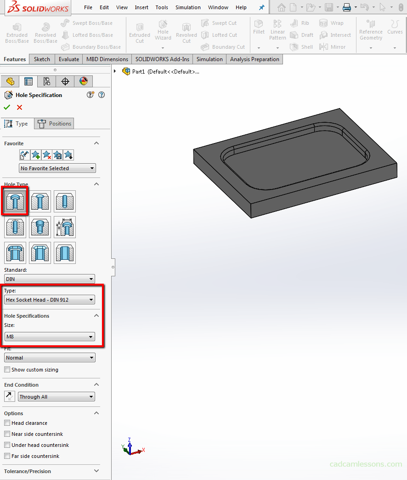This screenshot has height=480, width=407.
Task: Open the Standard dropdown showing DIN
Action: pos(49,279)
